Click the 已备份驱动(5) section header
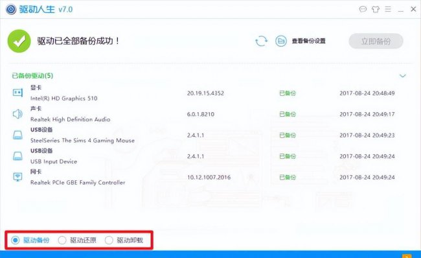Viewport: 421px width, 258px height. coord(32,76)
